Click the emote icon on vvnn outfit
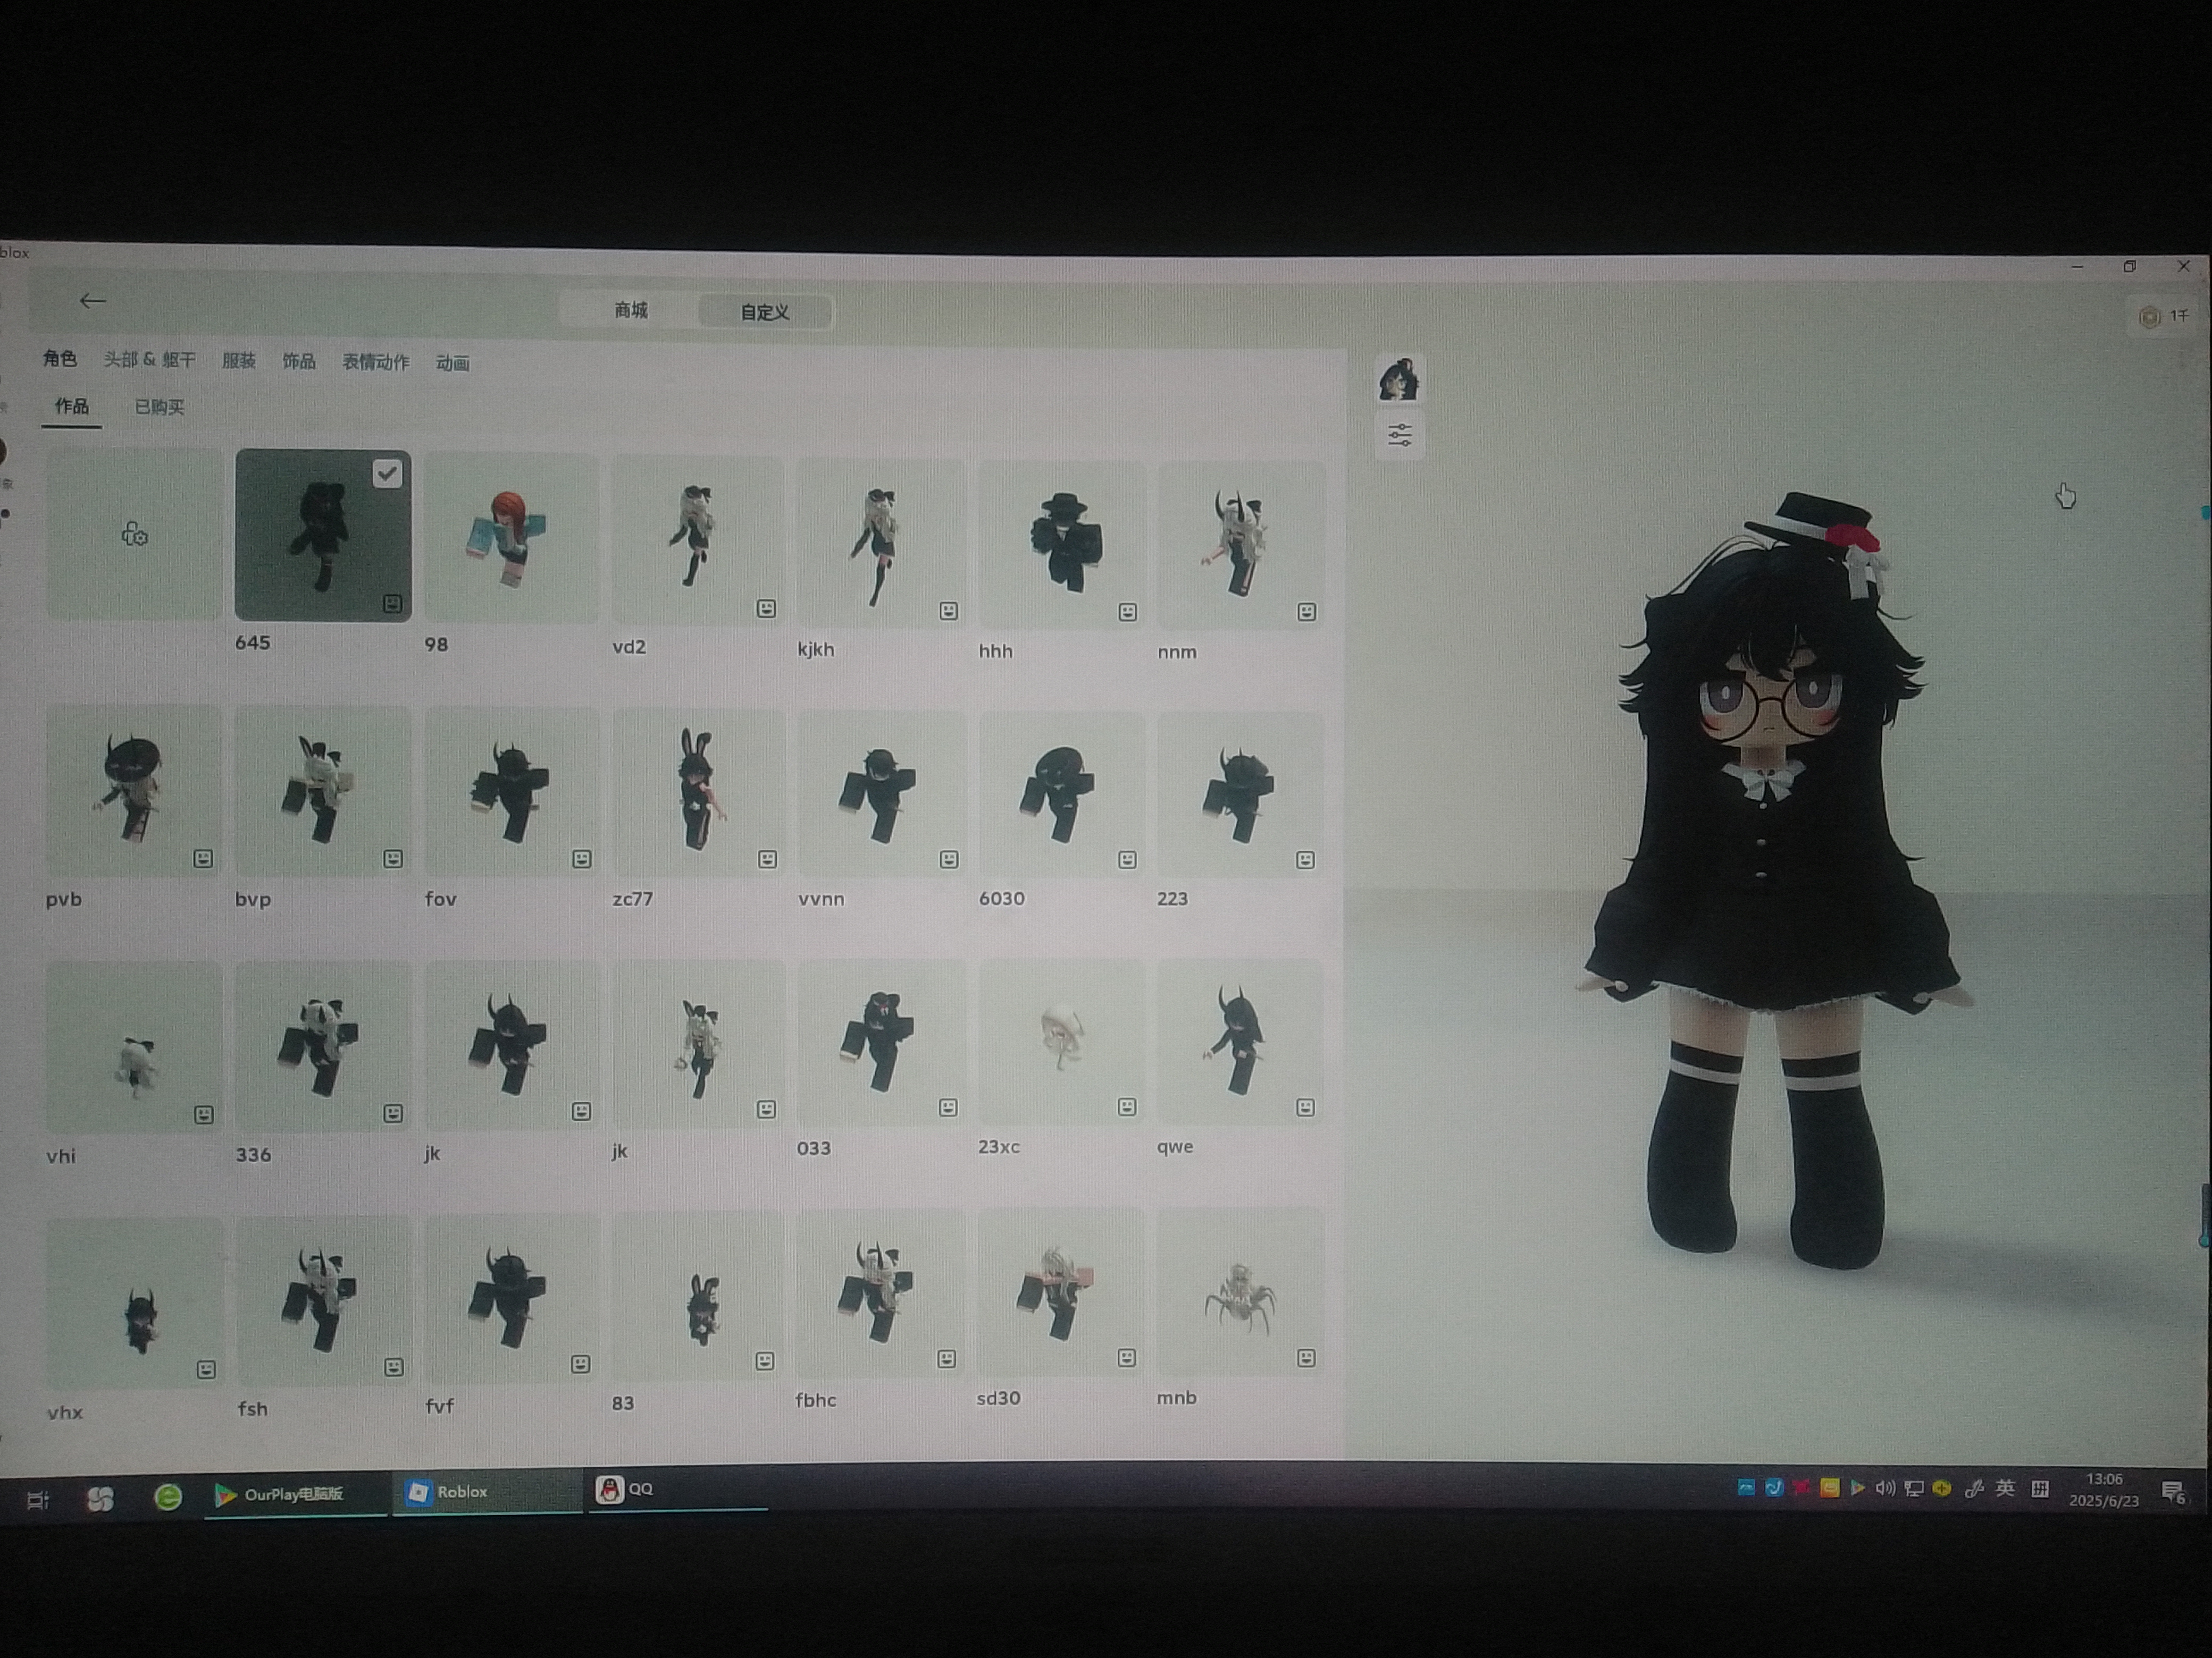Viewport: 2212px width, 1658px height. (x=949, y=859)
